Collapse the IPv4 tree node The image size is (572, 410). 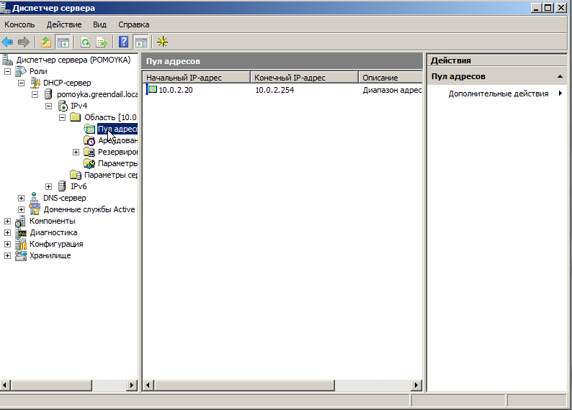pos(48,106)
